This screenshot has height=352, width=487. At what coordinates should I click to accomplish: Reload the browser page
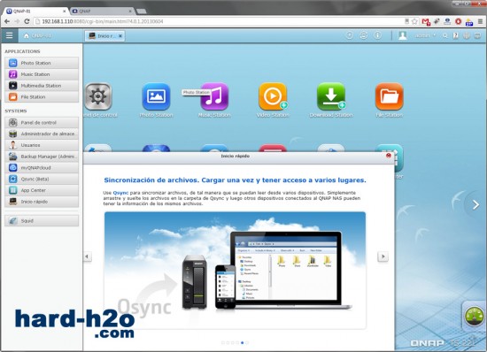tap(27, 21)
